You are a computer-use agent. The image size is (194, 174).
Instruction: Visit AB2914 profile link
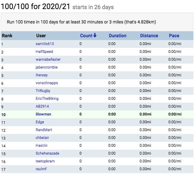coord(42,106)
